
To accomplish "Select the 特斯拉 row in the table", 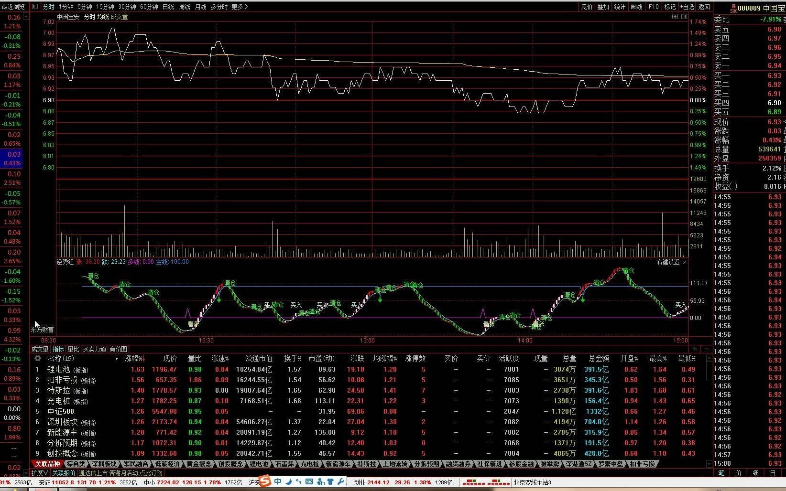I will click(x=368, y=390).
